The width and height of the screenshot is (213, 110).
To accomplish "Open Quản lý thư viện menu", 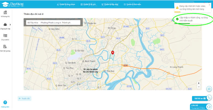I will click(132, 4).
